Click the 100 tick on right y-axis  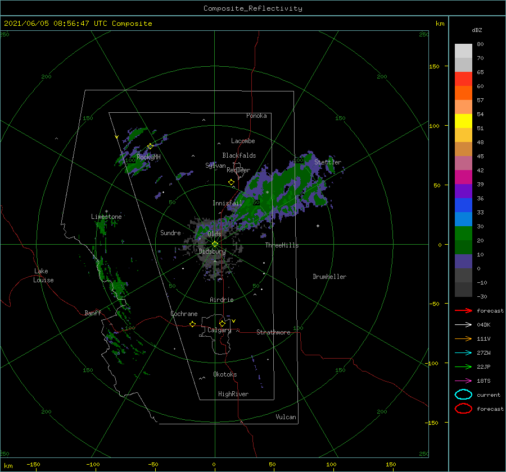434,126
